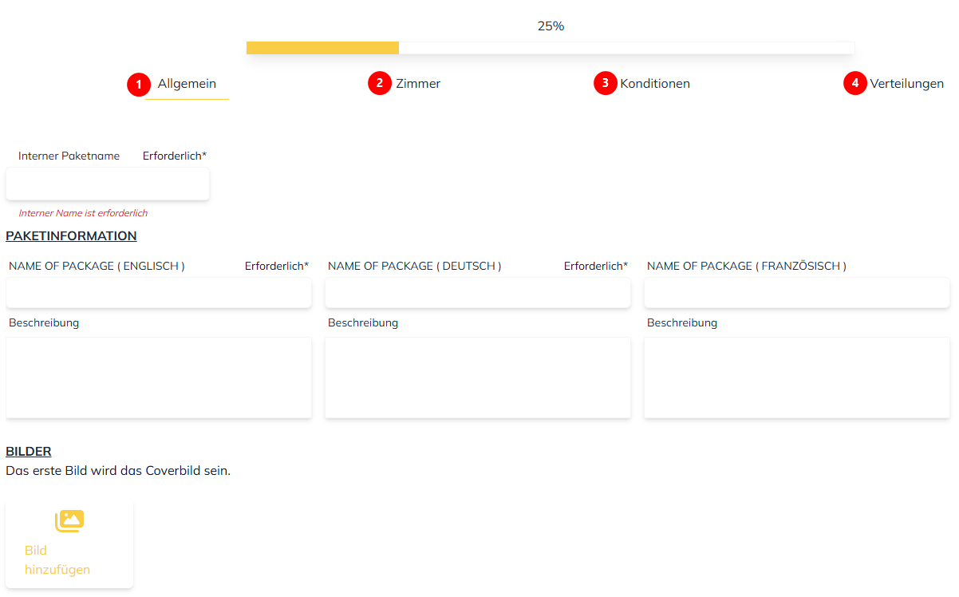This screenshot has height=597, width=959.
Task: Select the Allgemein tab label
Action: tap(187, 84)
